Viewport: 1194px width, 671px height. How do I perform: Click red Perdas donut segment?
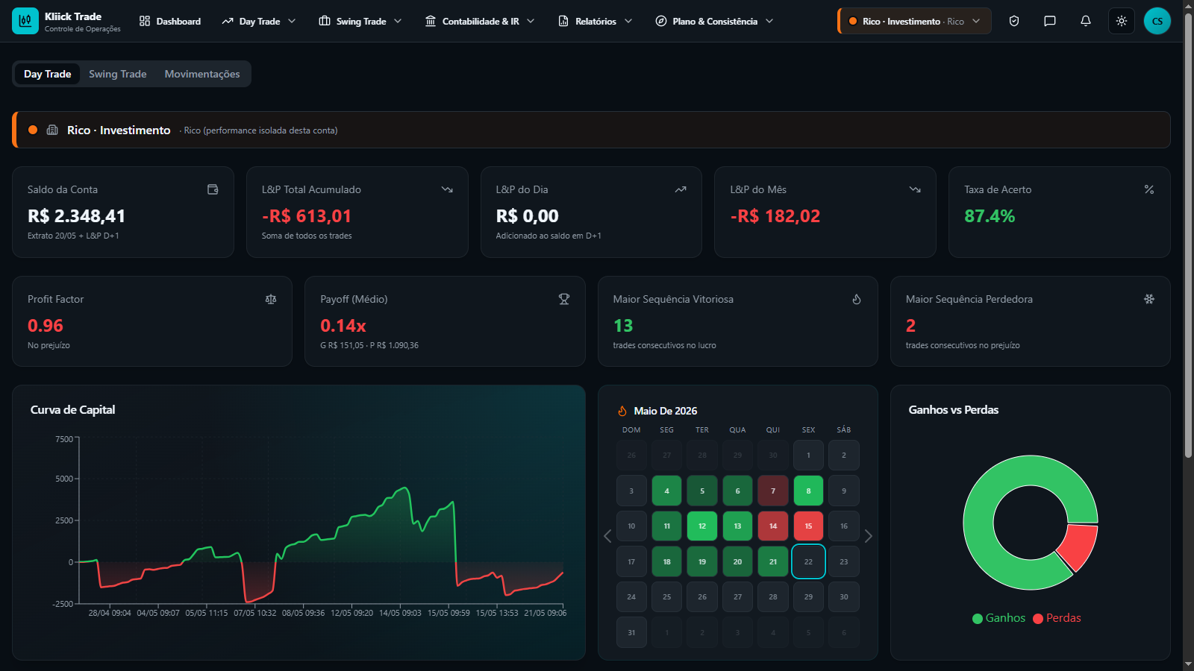click(x=1077, y=546)
